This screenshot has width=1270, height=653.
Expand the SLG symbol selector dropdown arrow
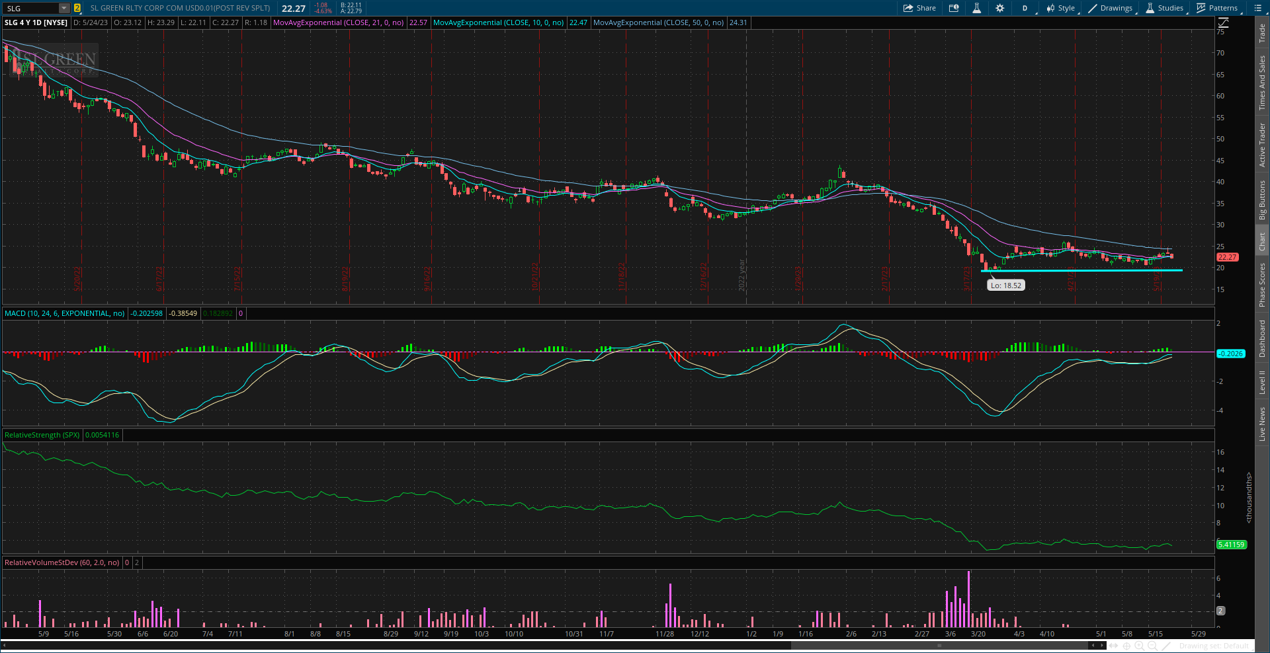[64, 8]
